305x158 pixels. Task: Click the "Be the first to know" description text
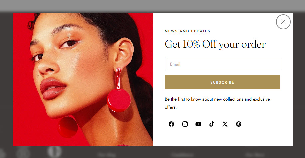tap(217, 103)
